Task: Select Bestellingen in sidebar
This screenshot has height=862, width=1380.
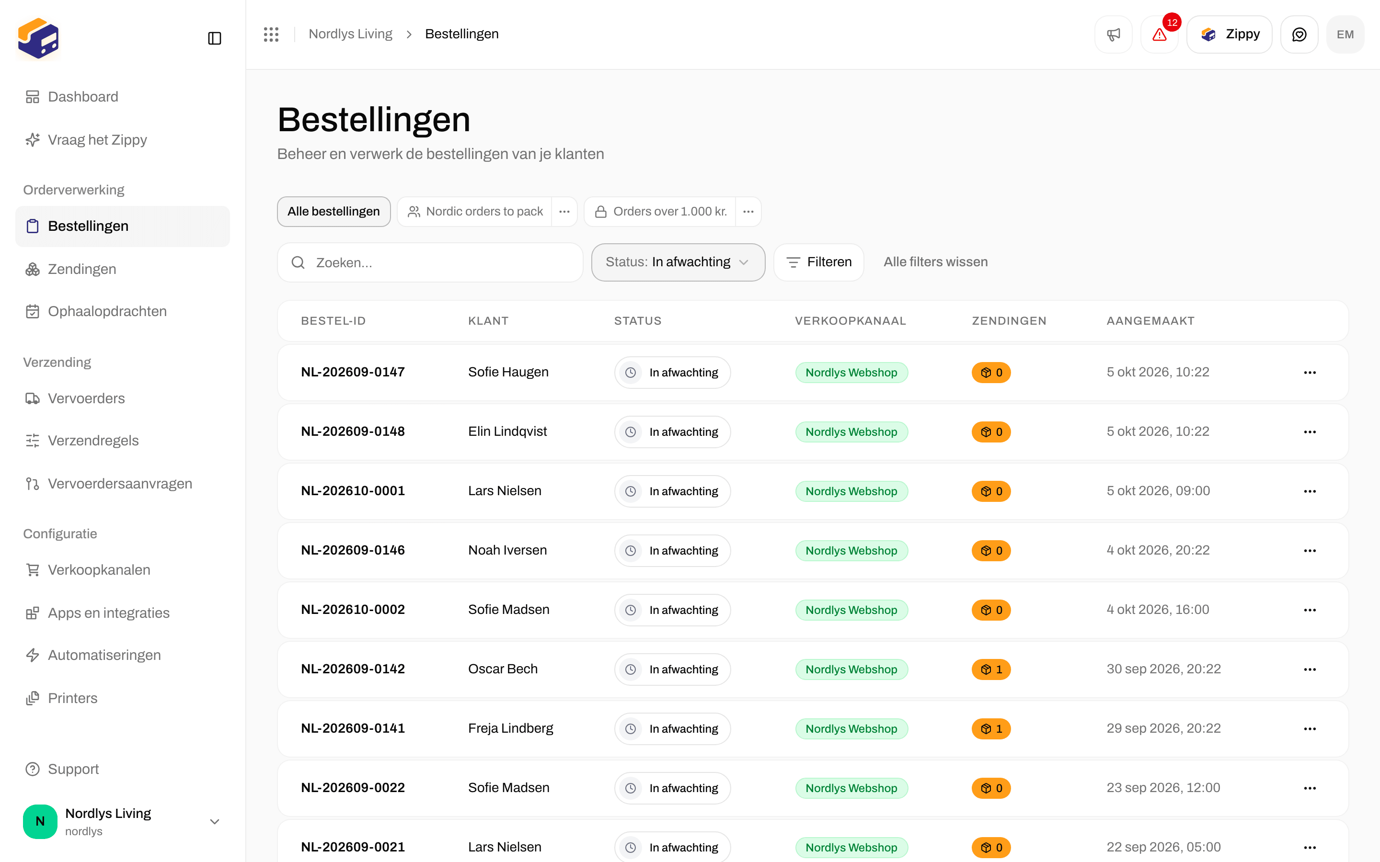Action: pos(123,227)
